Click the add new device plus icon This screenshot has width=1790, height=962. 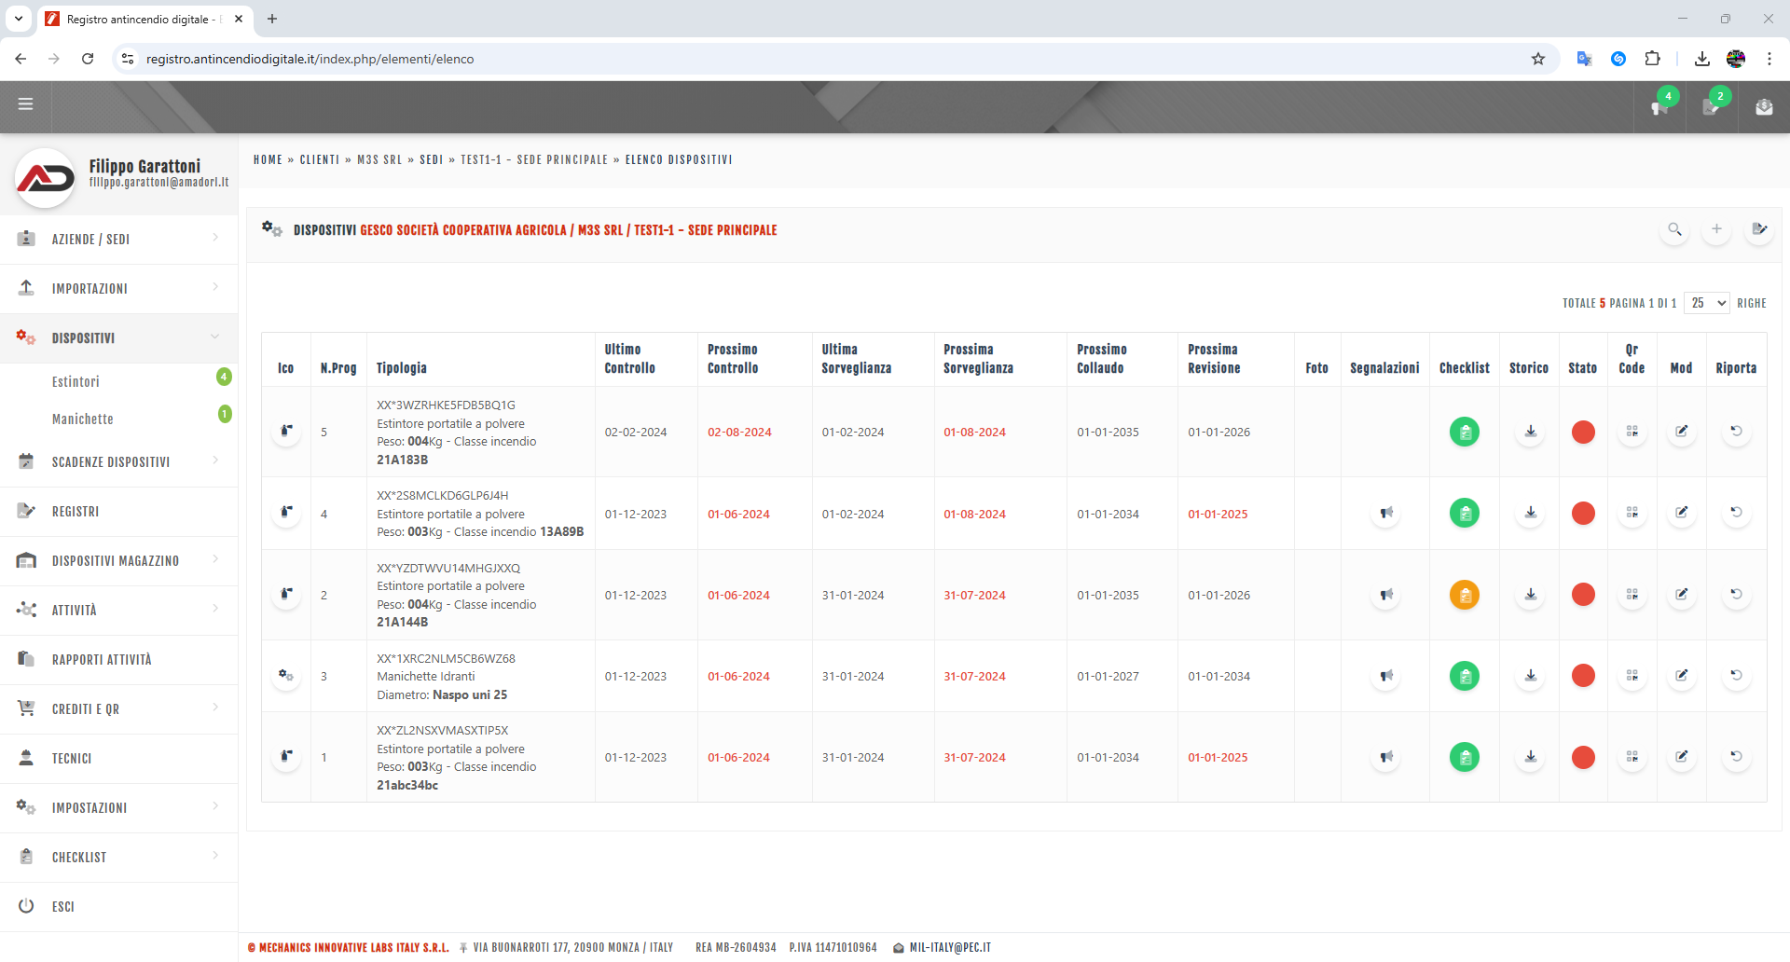[x=1718, y=229]
